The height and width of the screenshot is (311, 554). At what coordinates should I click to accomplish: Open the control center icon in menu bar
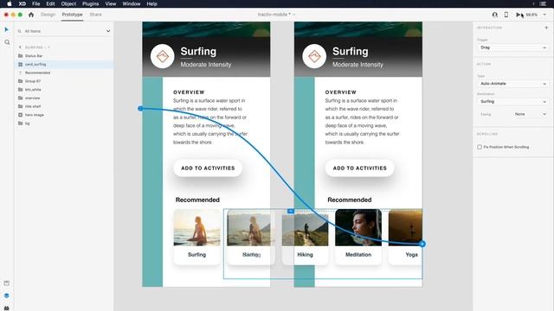tap(543, 3)
